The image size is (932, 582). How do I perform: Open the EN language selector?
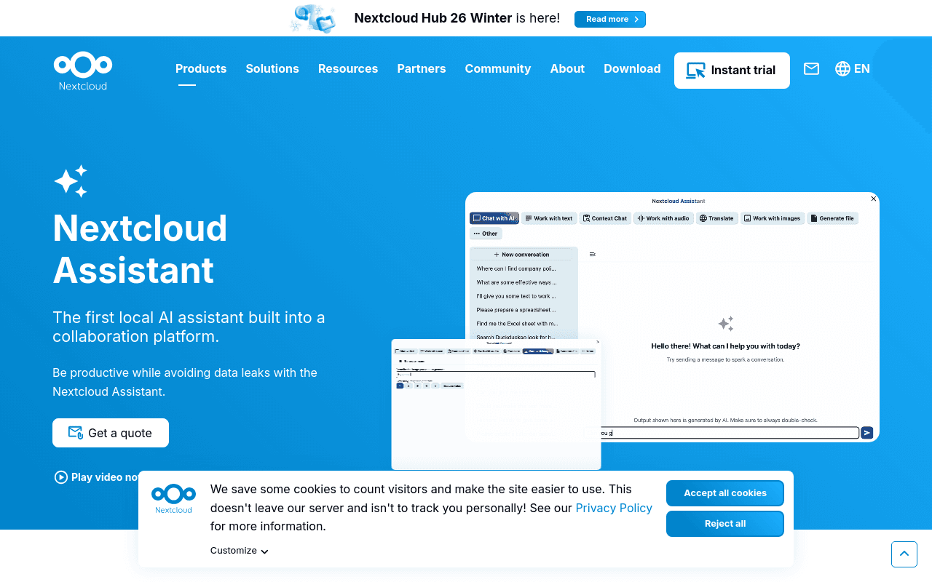pyautogui.click(x=853, y=68)
